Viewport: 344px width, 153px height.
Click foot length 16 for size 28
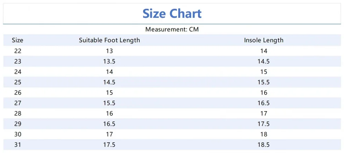(109, 114)
